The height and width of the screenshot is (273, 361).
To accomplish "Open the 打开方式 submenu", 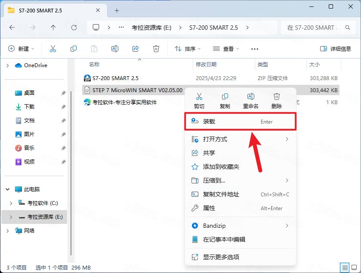I will [215, 139].
